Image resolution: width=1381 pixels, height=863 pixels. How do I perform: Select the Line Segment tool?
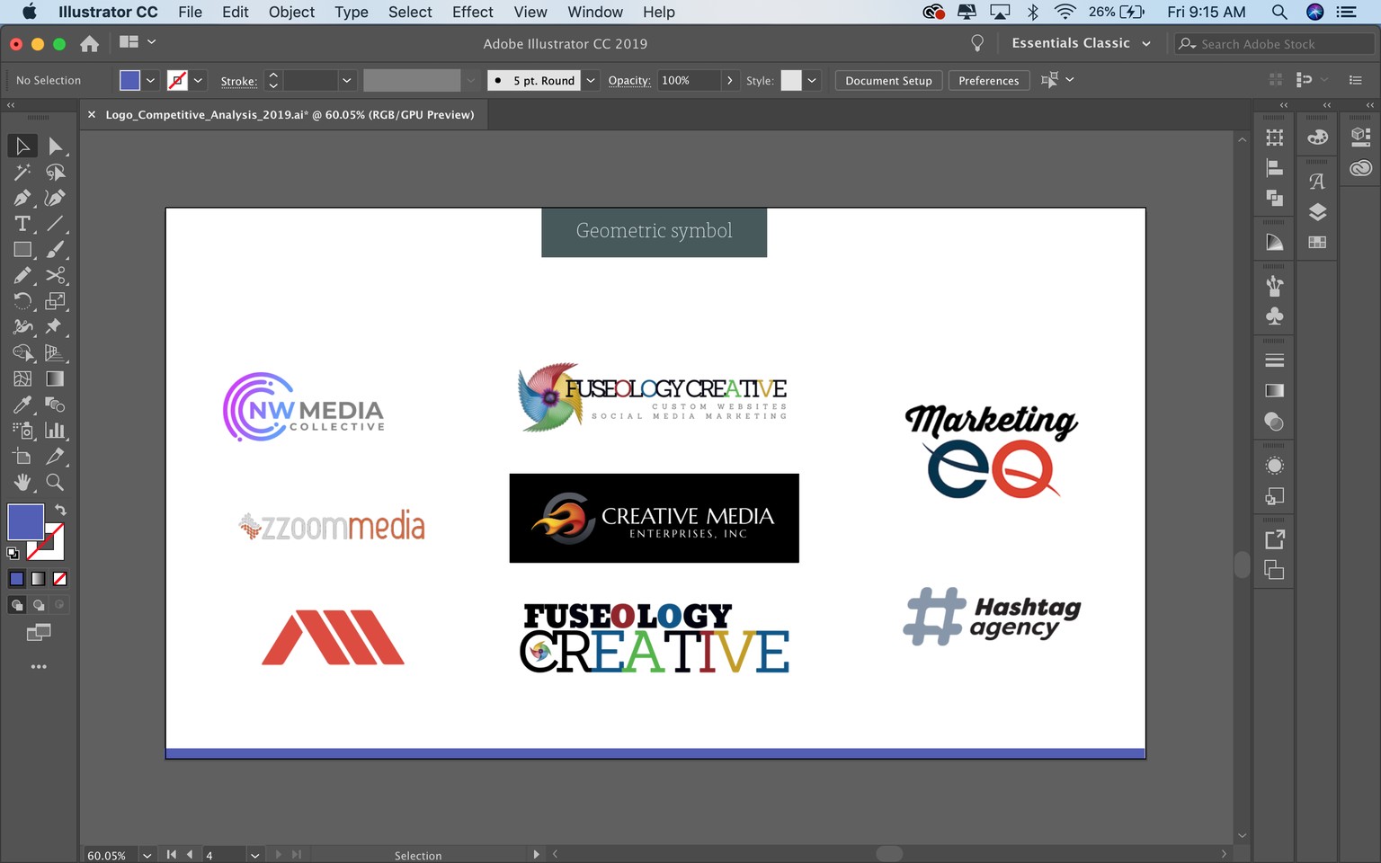coord(55,224)
